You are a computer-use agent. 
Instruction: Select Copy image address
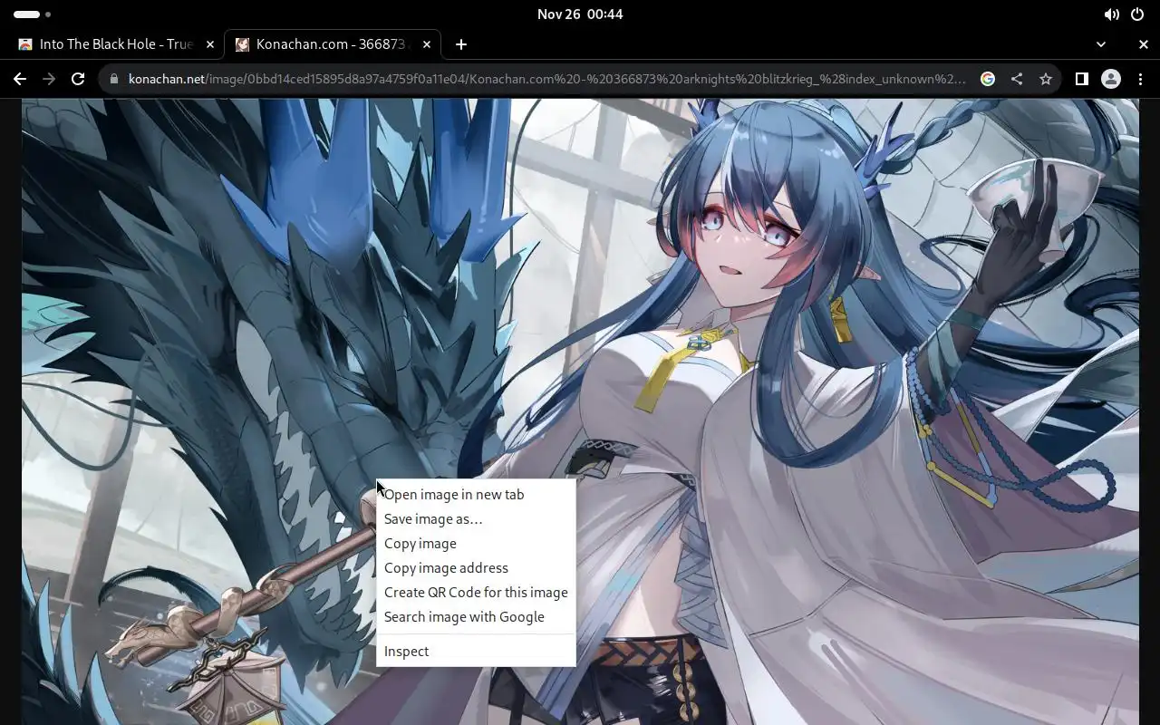tap(476, 568)
